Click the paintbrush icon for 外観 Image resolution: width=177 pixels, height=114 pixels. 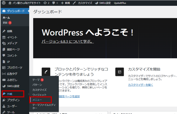click(x=4, y=94)
